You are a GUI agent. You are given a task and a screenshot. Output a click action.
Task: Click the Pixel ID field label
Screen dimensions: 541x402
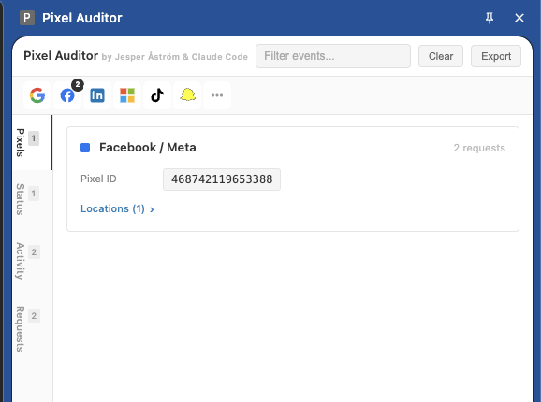coord(98,179)
